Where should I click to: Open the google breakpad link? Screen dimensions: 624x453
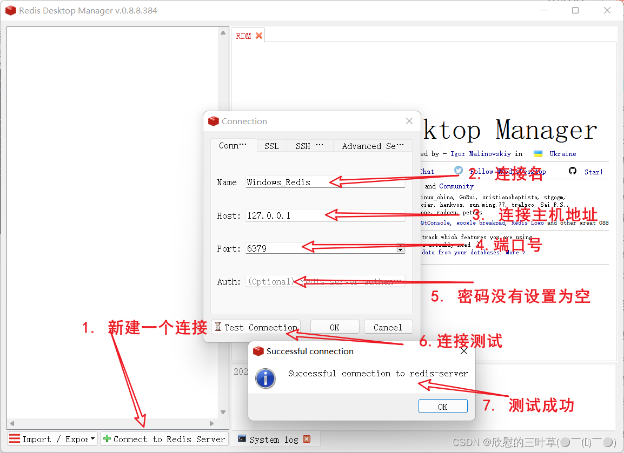(x=481, y=223)
